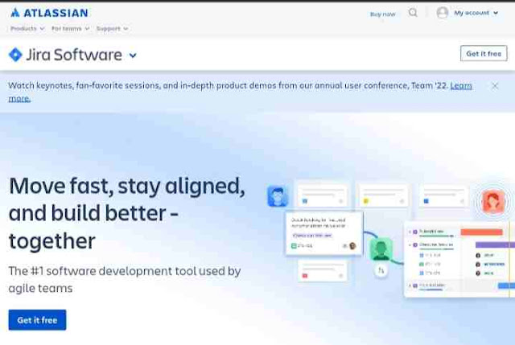Image resolution: width=515 pixels, height=345 pixels.
Task: Click the Jira Software diamond logo
Action: click(x=15, y=55)
